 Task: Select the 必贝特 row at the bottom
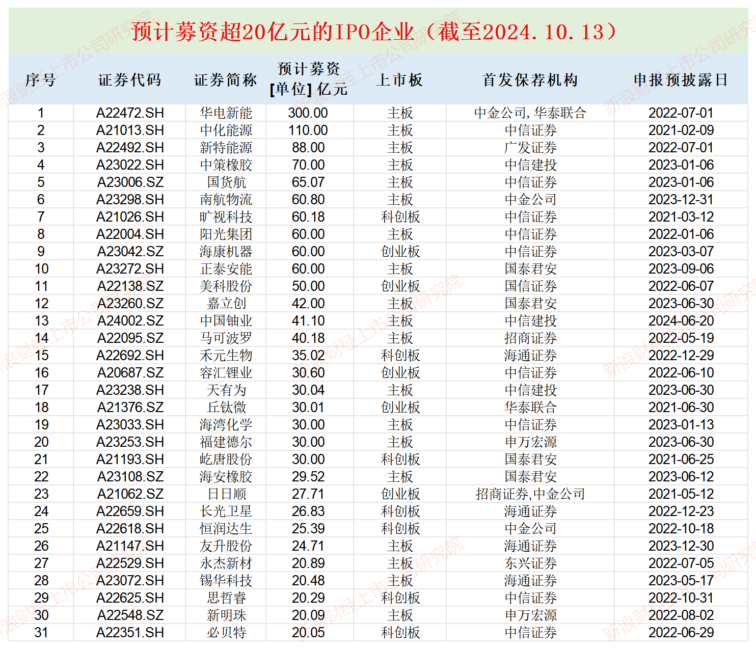(225, 633)
